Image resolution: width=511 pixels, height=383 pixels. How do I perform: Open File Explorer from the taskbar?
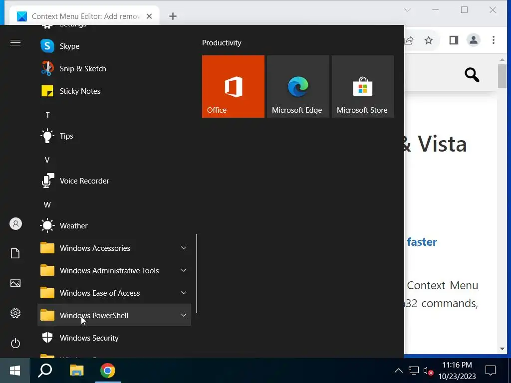76,371
